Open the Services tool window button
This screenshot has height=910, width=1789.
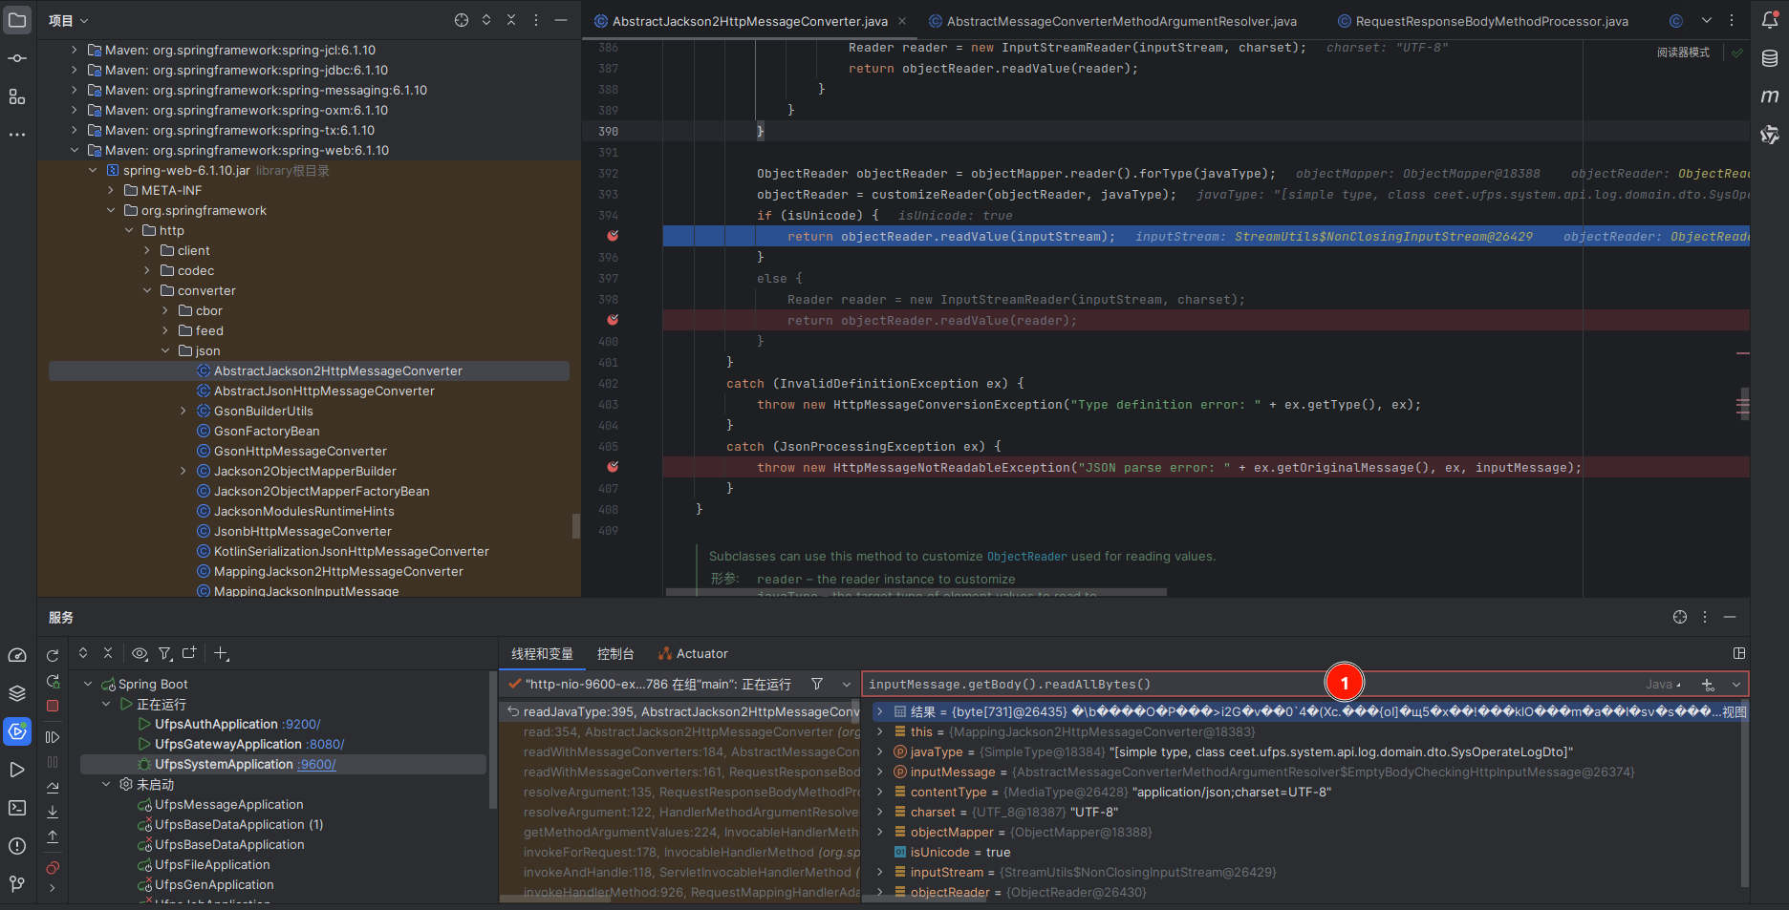point(17,731)
